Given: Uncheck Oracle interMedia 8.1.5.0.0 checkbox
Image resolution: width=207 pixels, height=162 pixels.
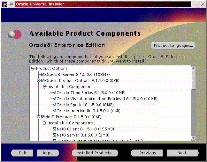Looking at the screenshot, I should pyautogui.click(x=54, y=111).
